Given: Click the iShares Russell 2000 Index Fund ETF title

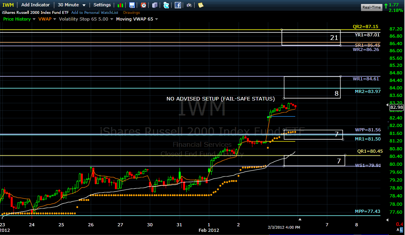Looking at the screenshot, I should click(35, 12).
